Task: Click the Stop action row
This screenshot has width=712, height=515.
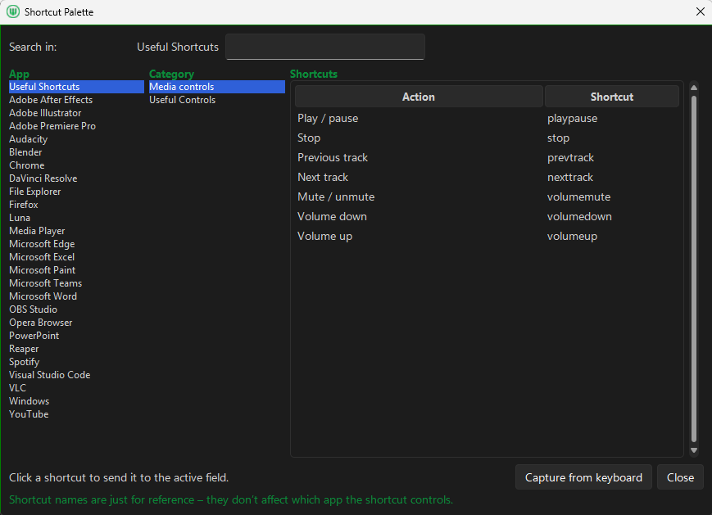Action: pyautogui.click(x=309, y=138)
